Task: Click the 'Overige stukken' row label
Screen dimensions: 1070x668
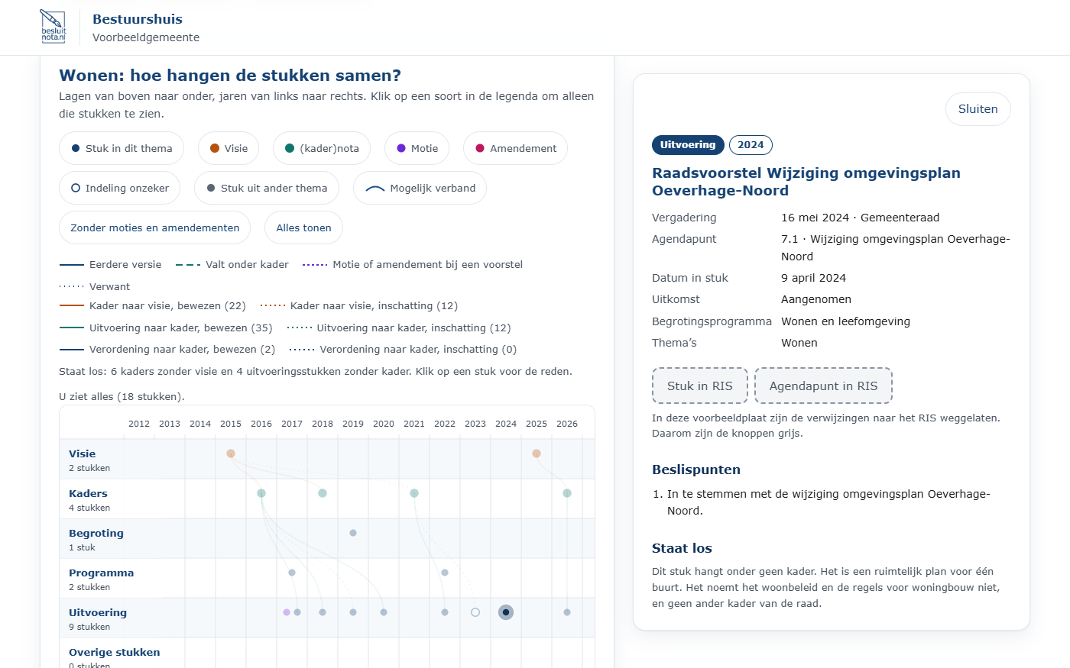Action: point(115,652)
